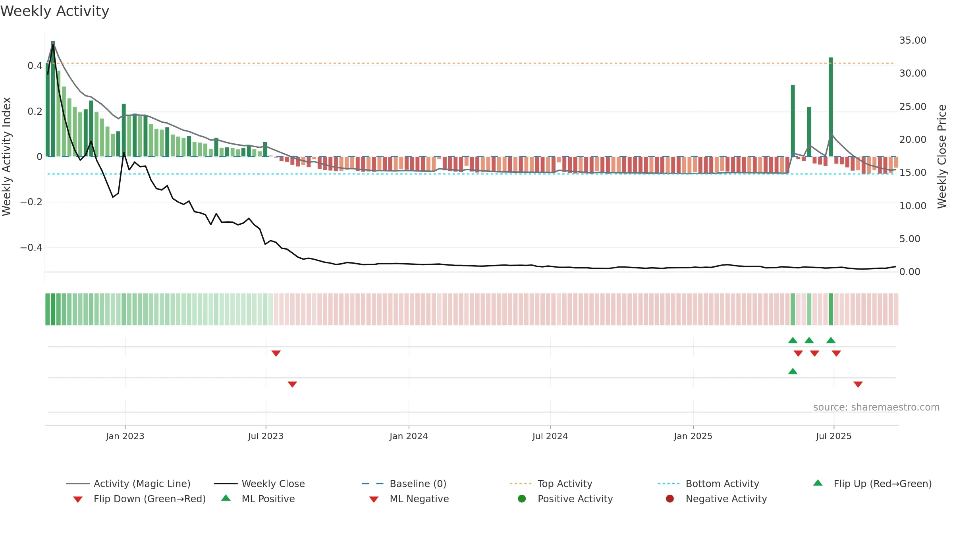Click the 20.00 price axis tick
Screen dimensions: 953x536
912,139
